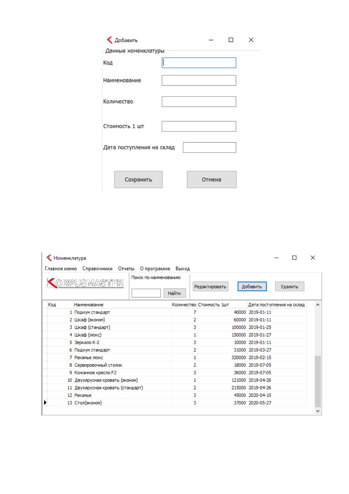Open the Справочники menu
The width and height of the screenshot is (349, 494).
[x=97, y=268]
